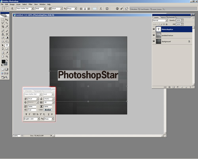Viewport: 198px width, 159px height.
Task: Open Opacity slider arrow in Layers panel
Action: click(183, 20)
